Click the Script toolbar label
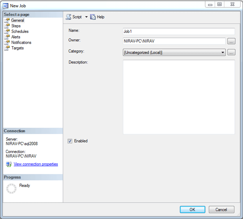This screenshot has width=243, height=219. click(77, 17)
